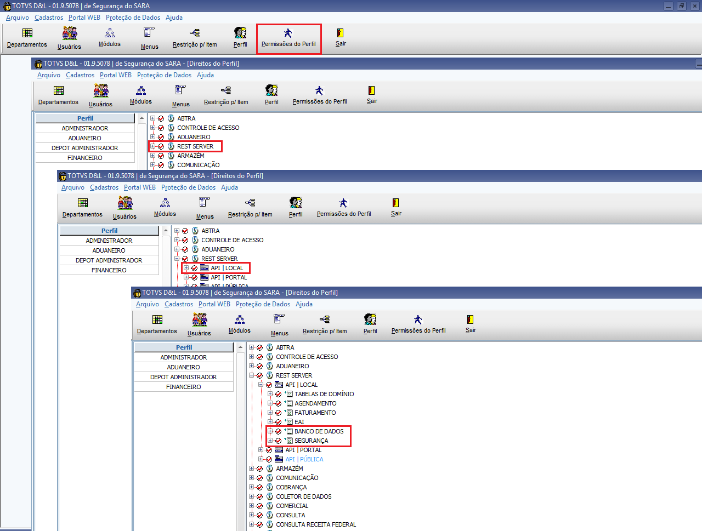
Task: Open Arquivo menu in the topmost window
Action: (x=18, y=18)
